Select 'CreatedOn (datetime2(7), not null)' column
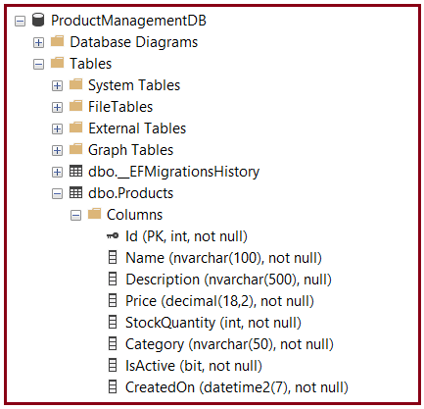The width and height of the screenshot is (424, 409). coord(237,387)
